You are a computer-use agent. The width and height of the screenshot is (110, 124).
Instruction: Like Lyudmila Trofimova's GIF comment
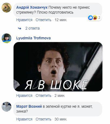point(24,96)
